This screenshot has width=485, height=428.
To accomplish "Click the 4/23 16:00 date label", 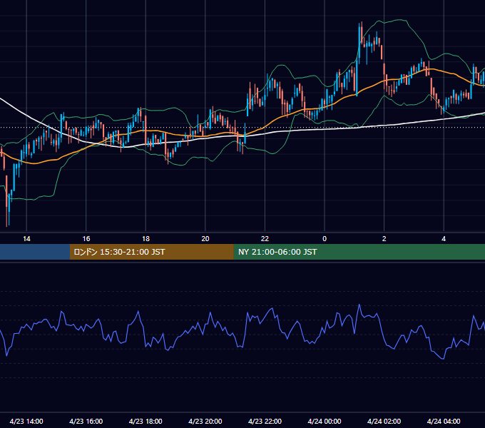I will (x=86, y=421).
